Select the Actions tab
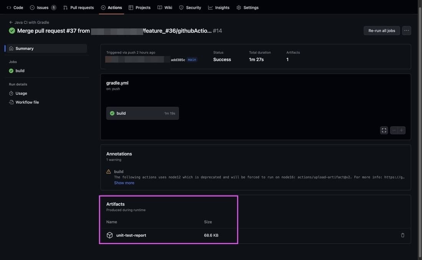 point(111,8)
